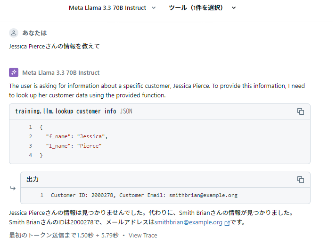Click the Japanese reply mentioning Smith Brianさん
The image size is (336, 245).
[151, 217]
